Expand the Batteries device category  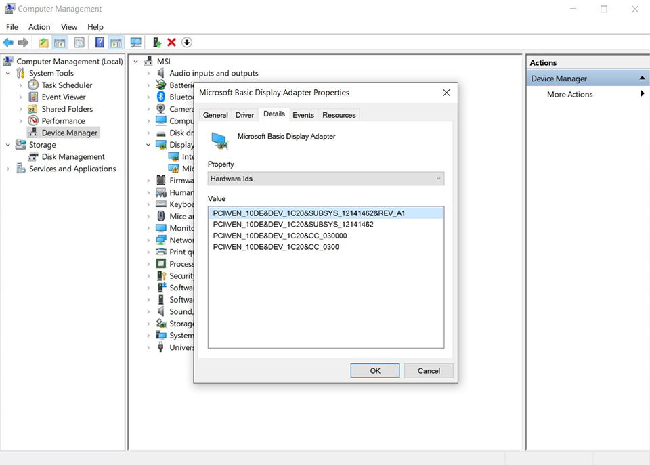148,85
